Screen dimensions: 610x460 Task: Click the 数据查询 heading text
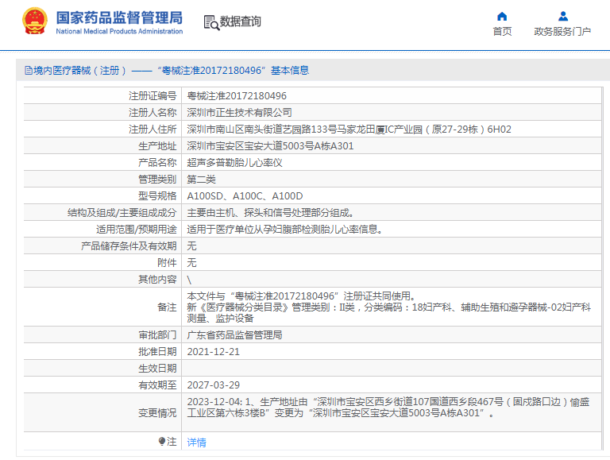241,21
